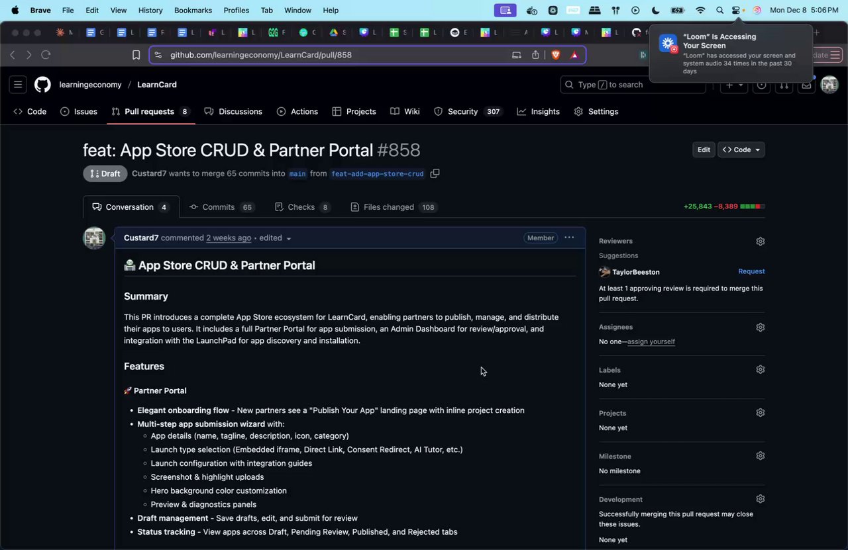
Task: Open Control Center in the menu bar
Action: (736, 10)
